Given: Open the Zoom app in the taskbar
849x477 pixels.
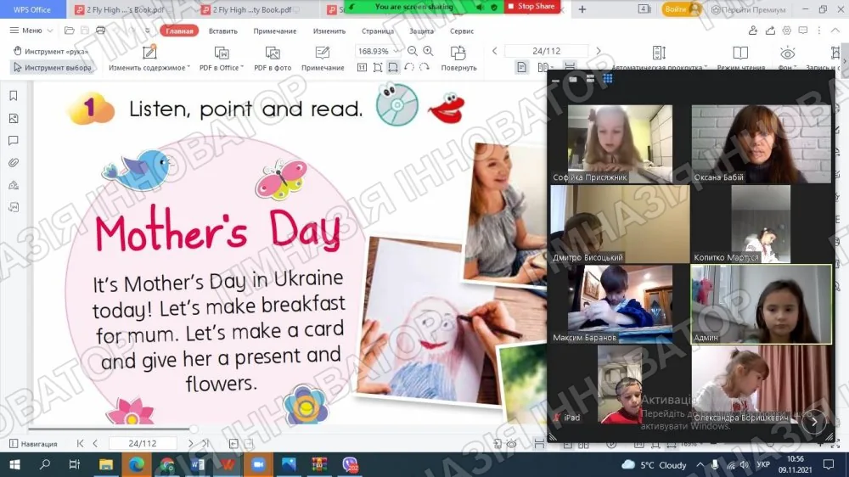Looking at the screenshot, I should (258, 464).
